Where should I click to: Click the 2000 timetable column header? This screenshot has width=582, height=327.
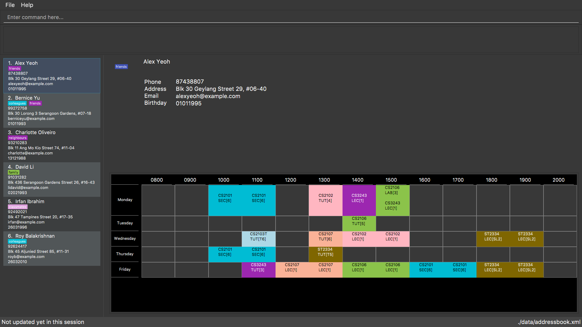(558, 180)
